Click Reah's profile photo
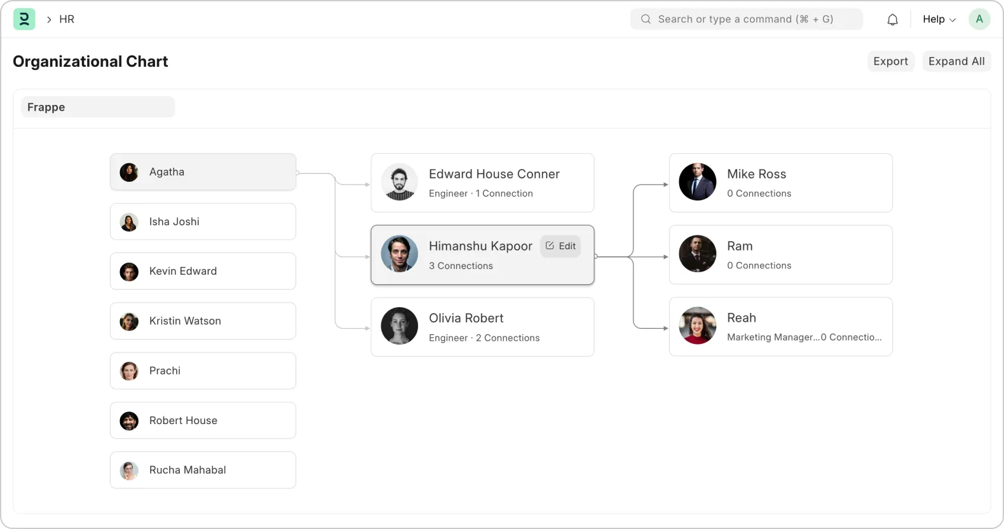The width and height of the screenshot is (1004, 529). coord(697,326)
